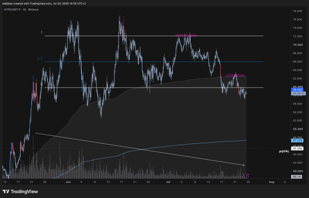Image resolution: width=309 pixels, height=198 pixels.
Task: Select the HYPEUSDT.P 4h Binance symbol title
Action: click(x=21, y=10)
